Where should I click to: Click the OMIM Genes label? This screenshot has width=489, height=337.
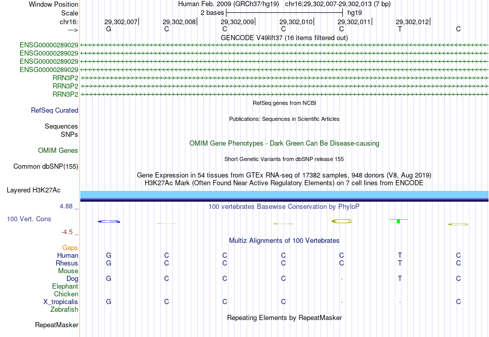(58, 151)
